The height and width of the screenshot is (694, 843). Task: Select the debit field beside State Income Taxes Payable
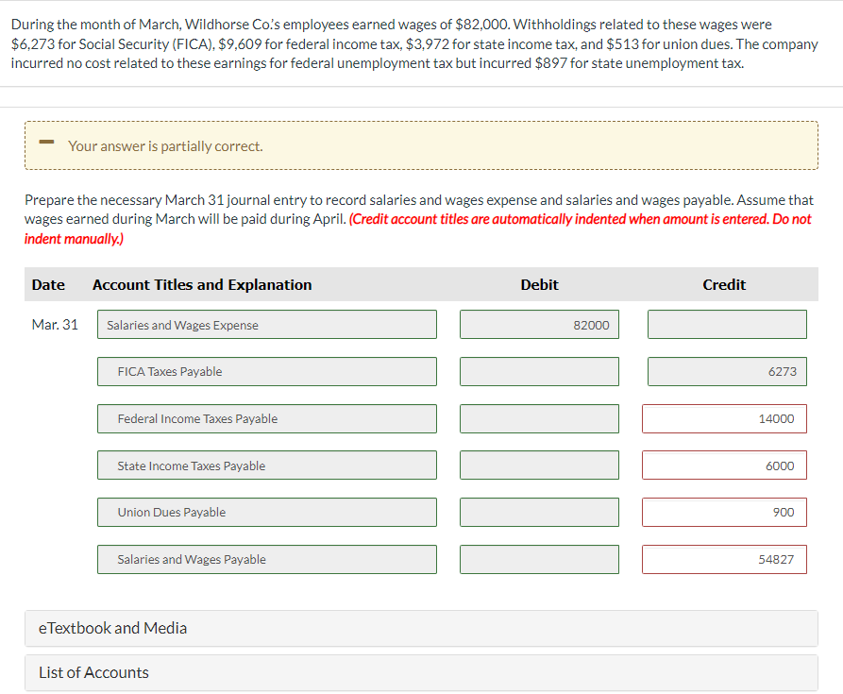click(538, 465)
